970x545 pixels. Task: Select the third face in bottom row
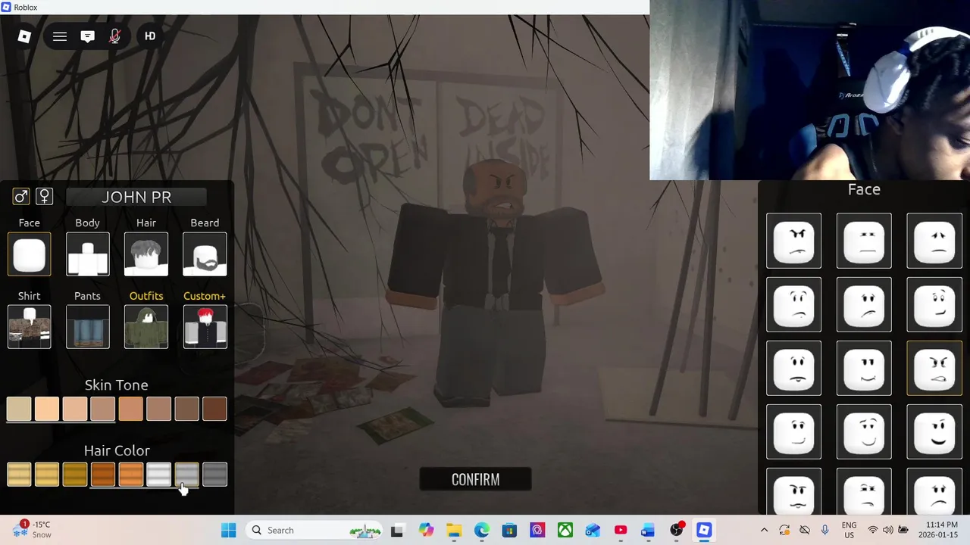pos(934,491)
